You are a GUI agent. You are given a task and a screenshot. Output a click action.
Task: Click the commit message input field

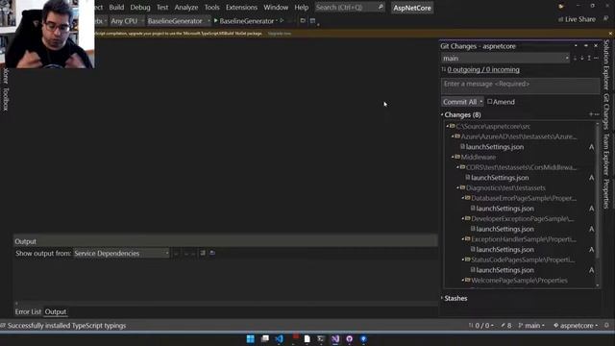coord(520,86)
